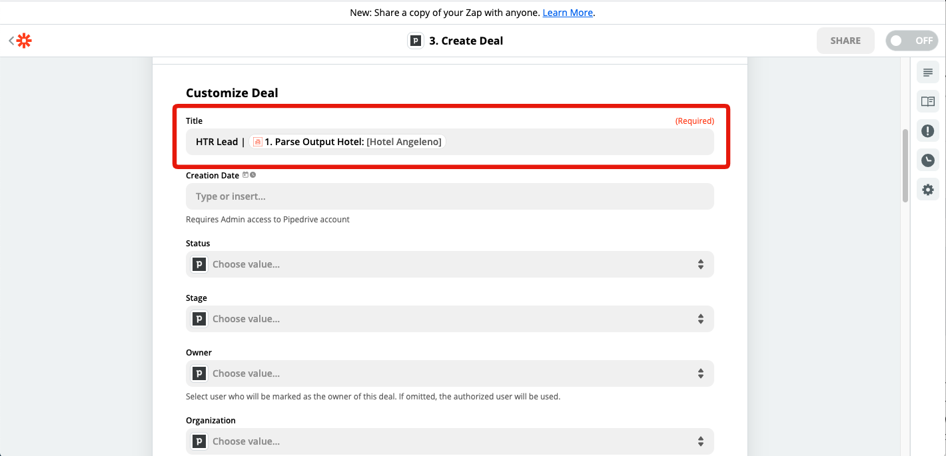Open the Organization dropdown
The image size is (946, 456).
450,441
